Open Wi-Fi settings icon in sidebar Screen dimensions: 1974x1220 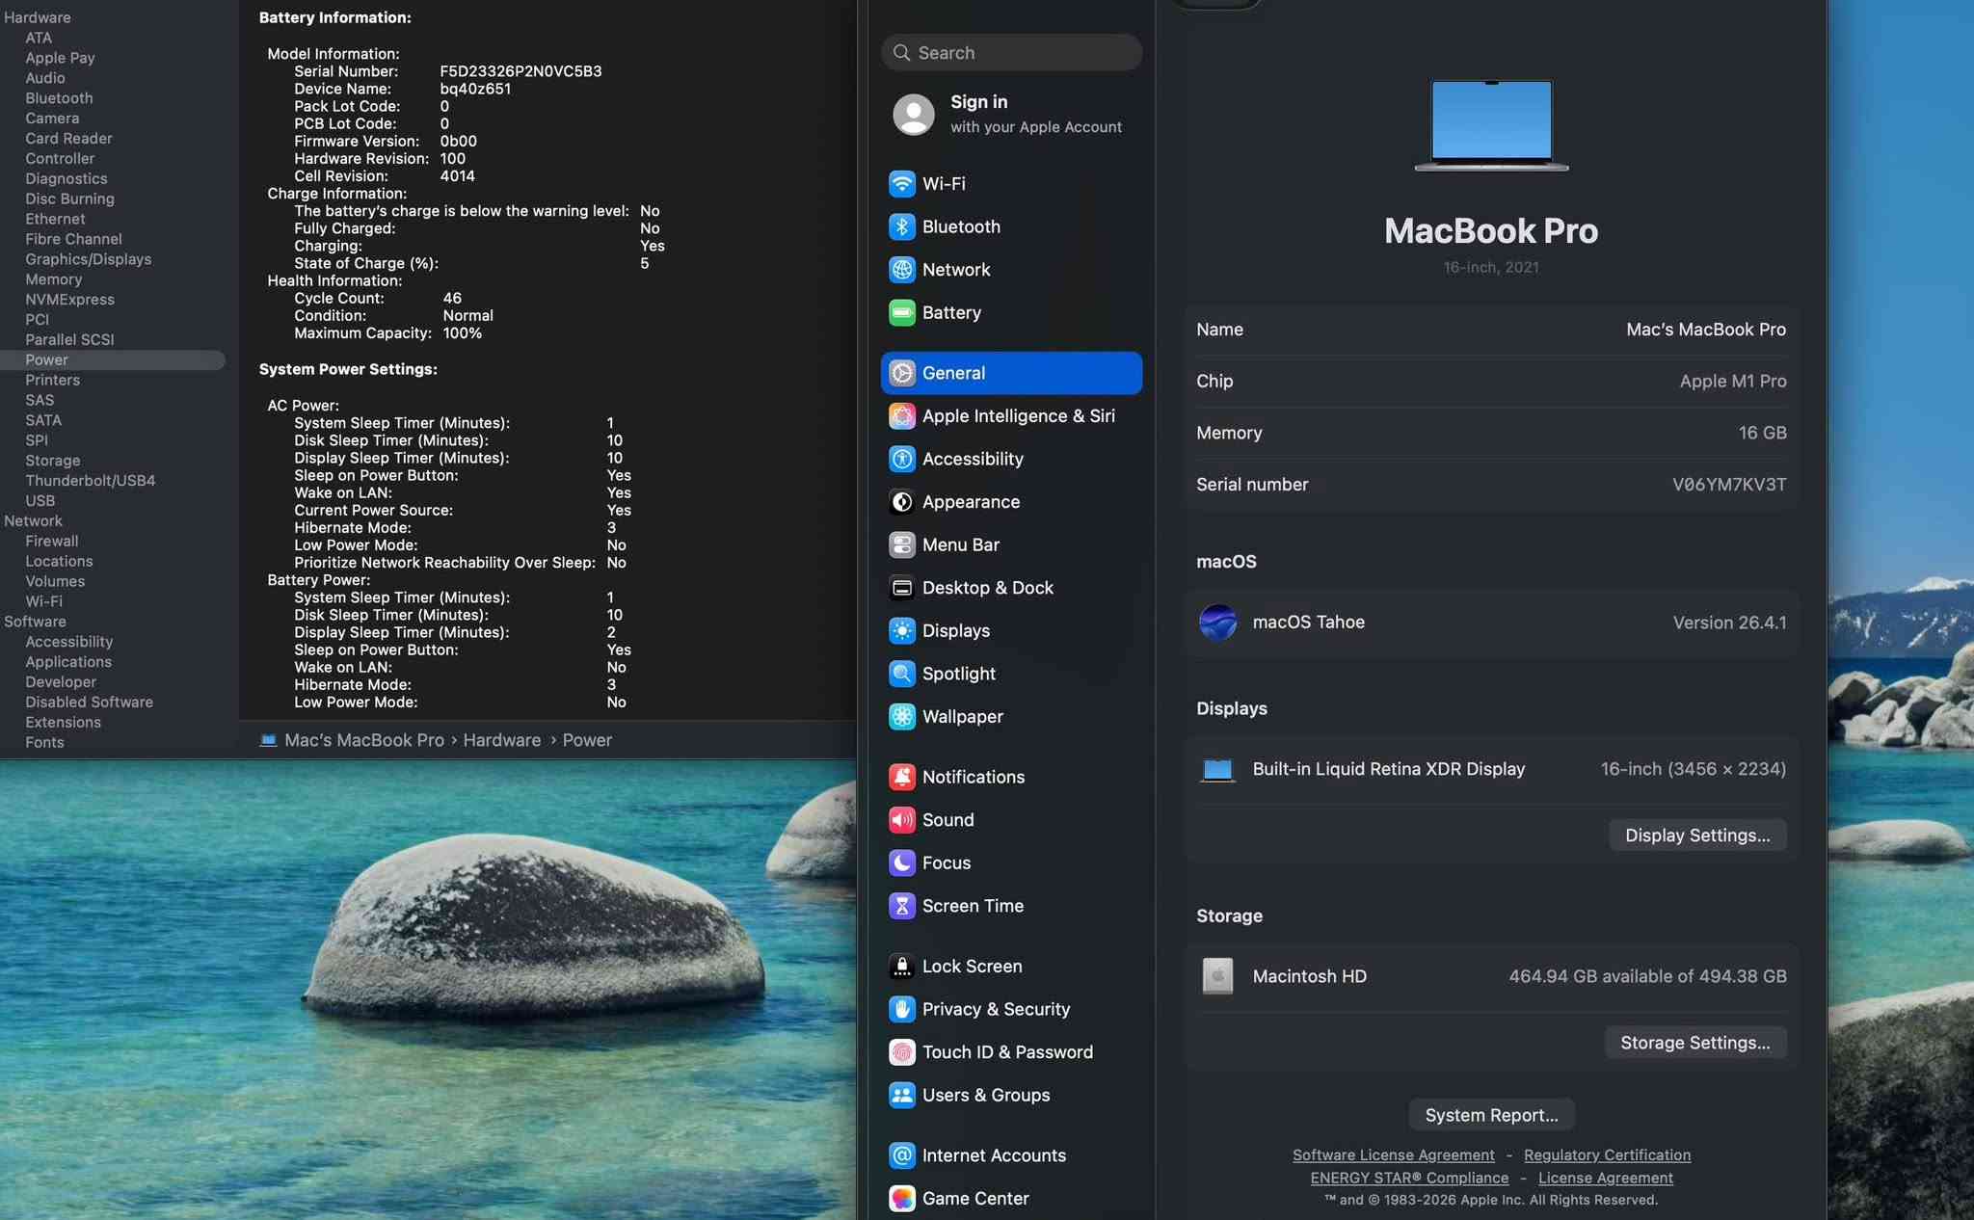coord(901,183)
